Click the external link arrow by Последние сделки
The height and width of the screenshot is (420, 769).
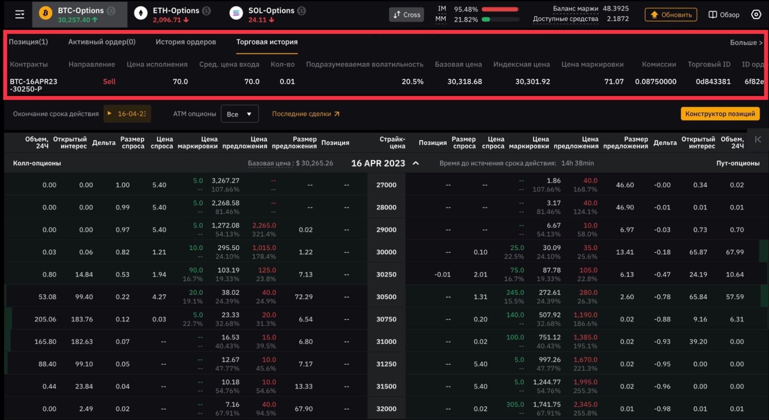pyautogui.click(x=337, y=114)
